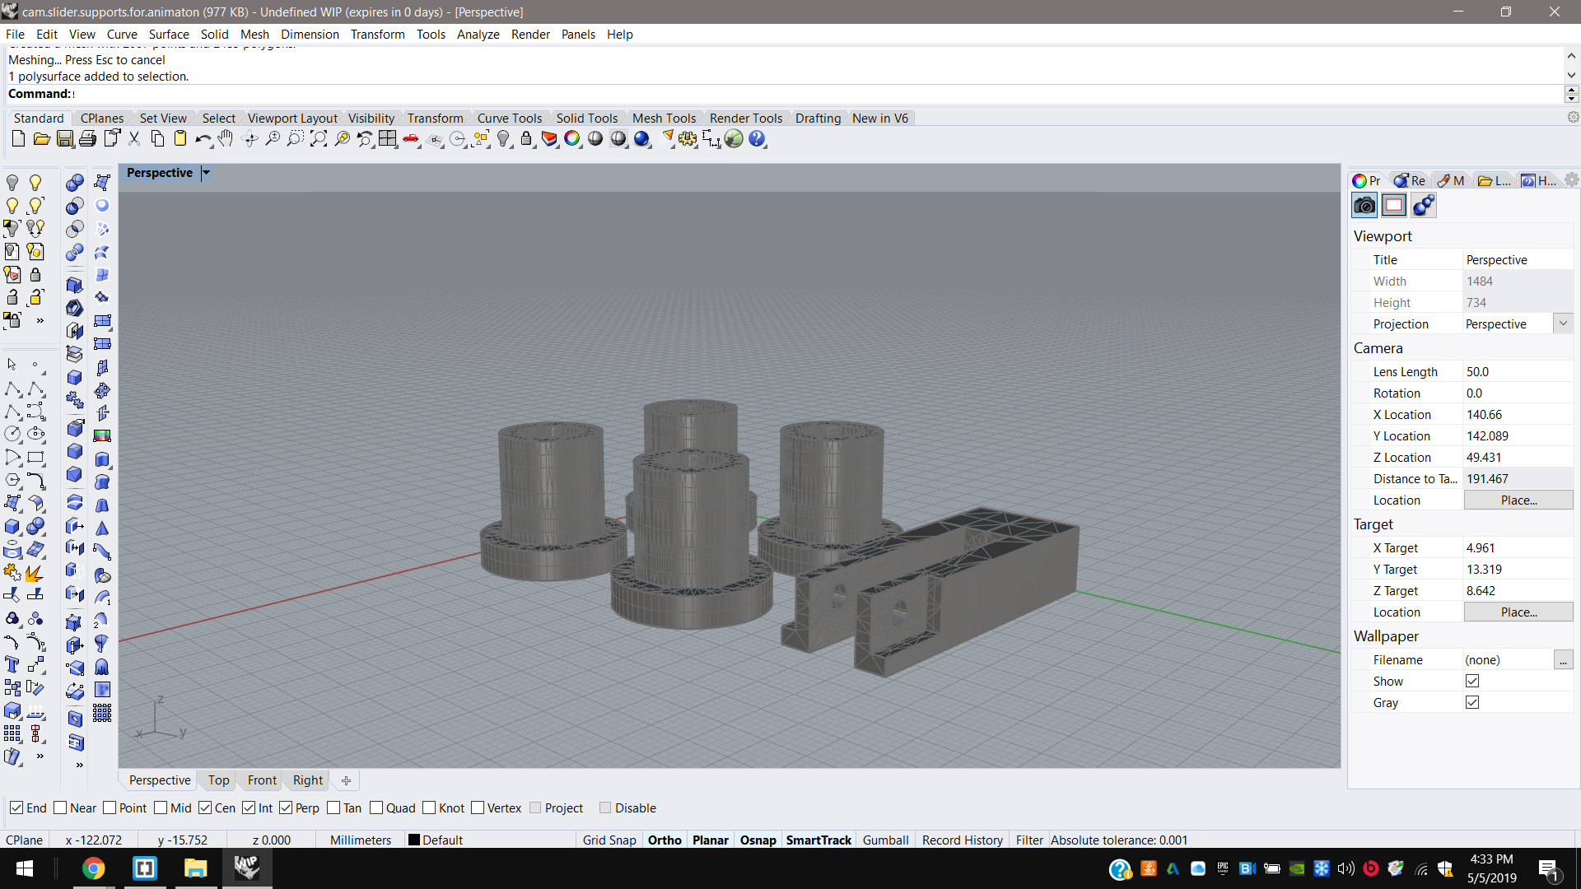Screen dimensions: 1581x889
Task: Uncheck the wallpaper Gray checkbox
Action: [x=1472, y=702]
